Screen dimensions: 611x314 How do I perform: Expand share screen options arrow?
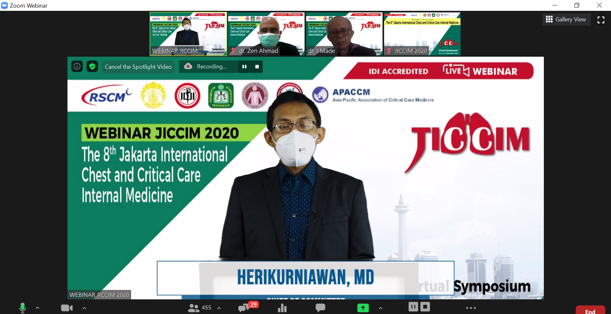click(381, 308)
